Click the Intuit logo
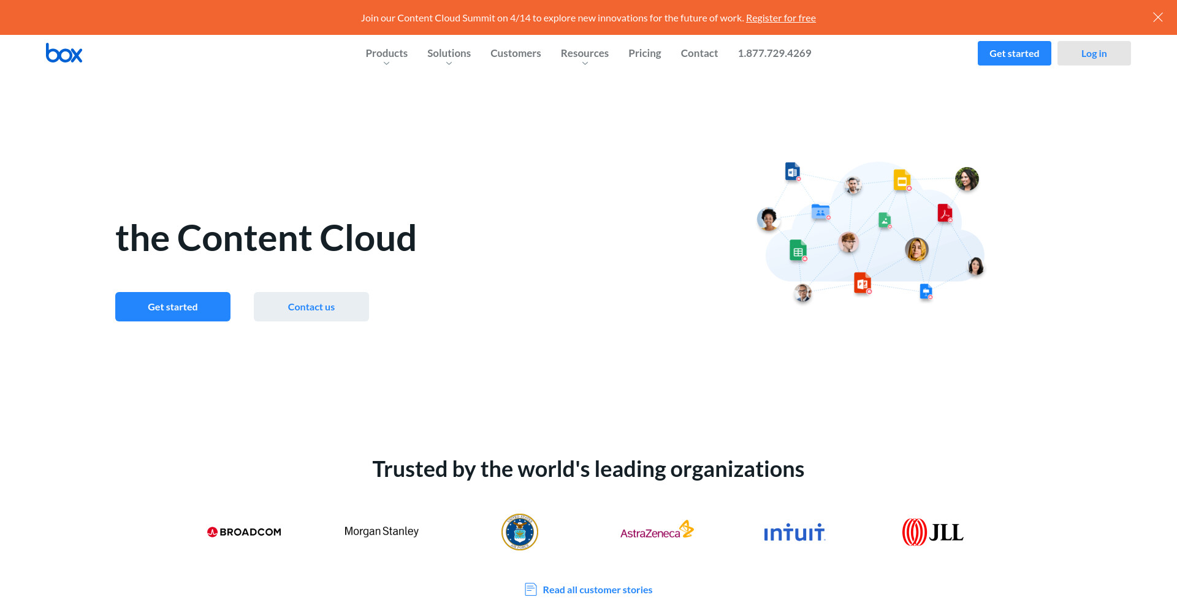The height and width of the screenshot is (611, 1177). [794, 533]
